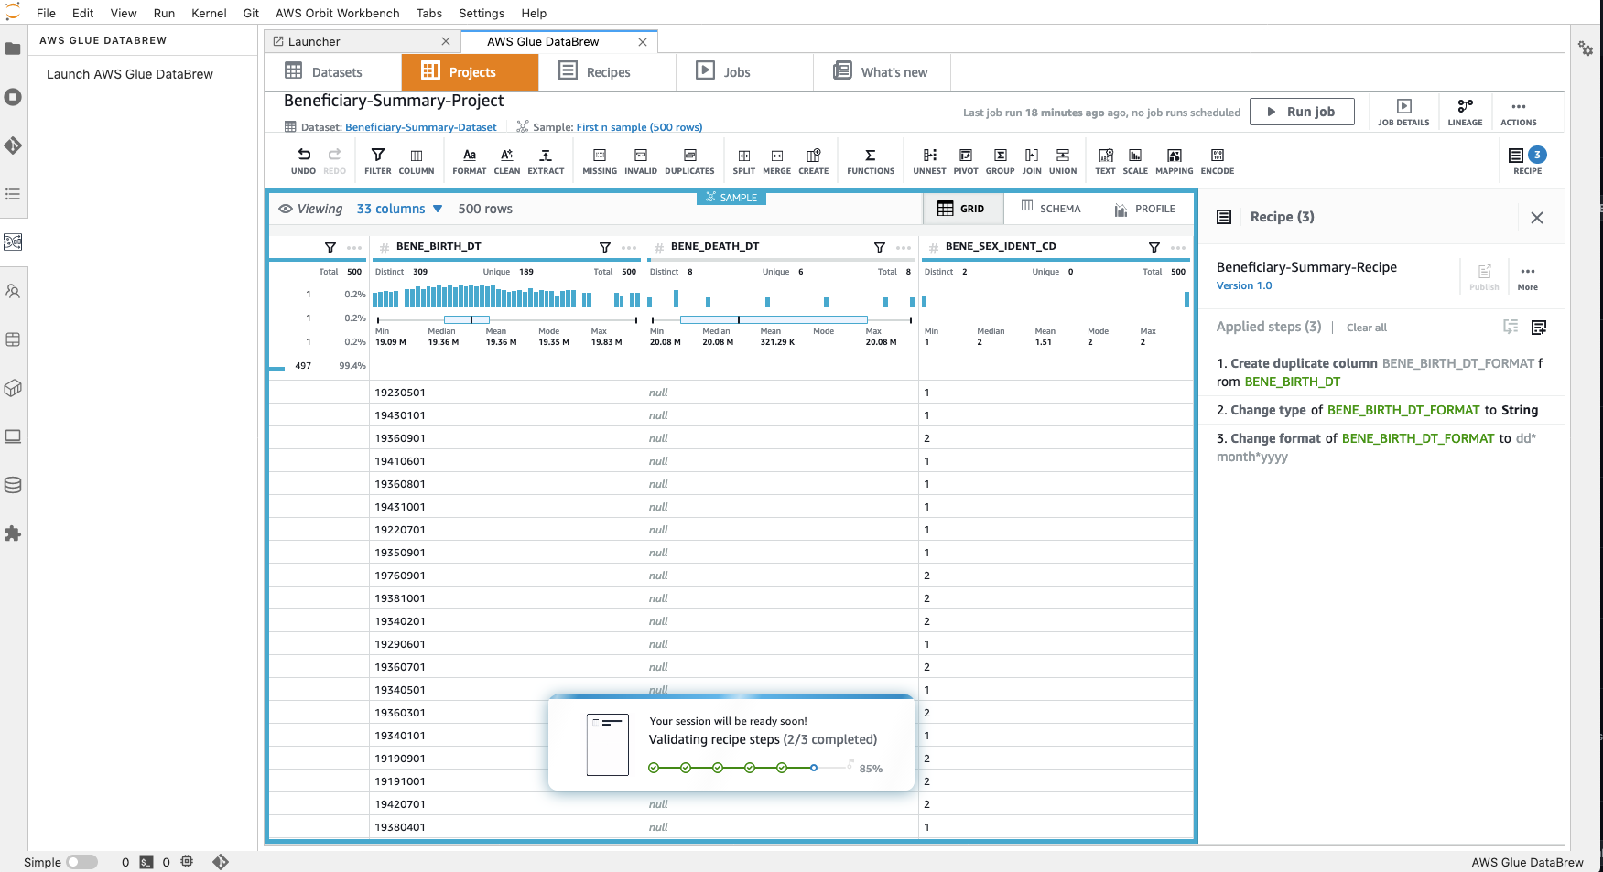Open the EXTRACT tool
Image resolution: width=1603 pixels, height=872 pixels.
tap(546, 160)
